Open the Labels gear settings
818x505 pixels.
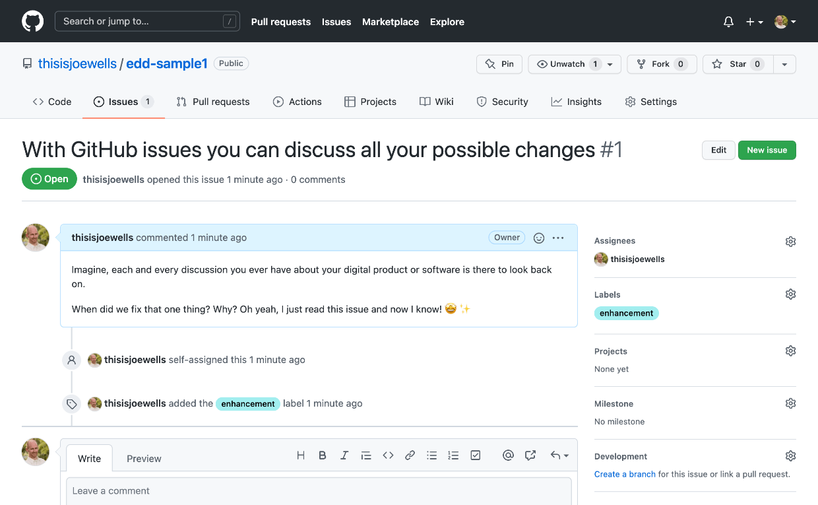[790, 294]
